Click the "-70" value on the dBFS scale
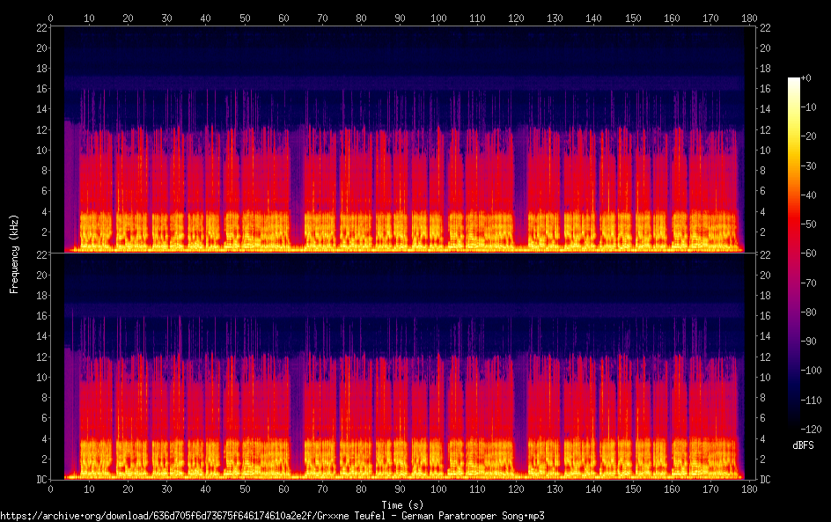 point(809,283)
